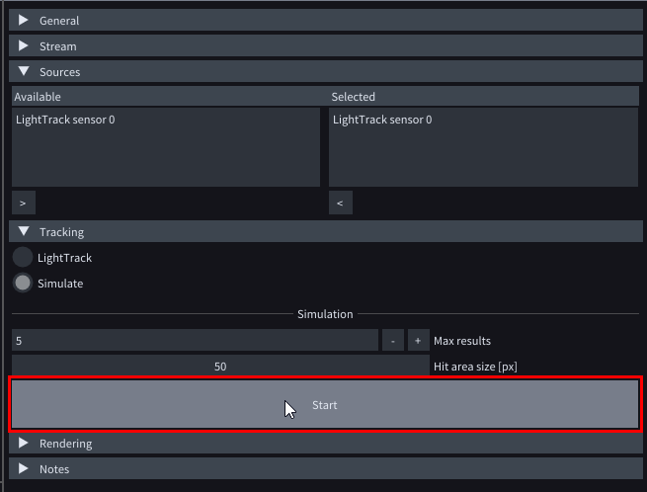Screen dimensions: 647x492
Task: Click the > button to add source
Action: point(23,203)
